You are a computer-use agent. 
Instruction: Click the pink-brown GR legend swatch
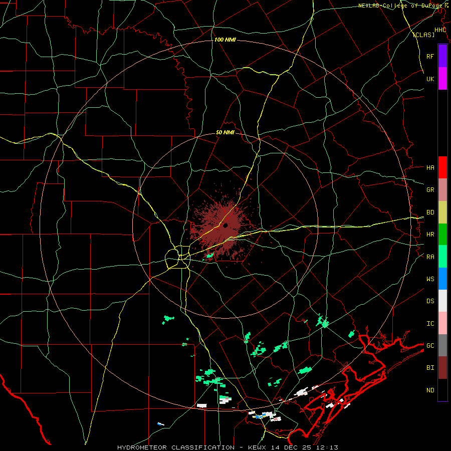(x=442, y=190)
